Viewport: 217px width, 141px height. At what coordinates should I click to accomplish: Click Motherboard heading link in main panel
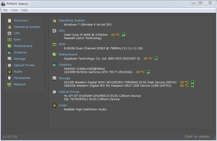tap(68, 54)
